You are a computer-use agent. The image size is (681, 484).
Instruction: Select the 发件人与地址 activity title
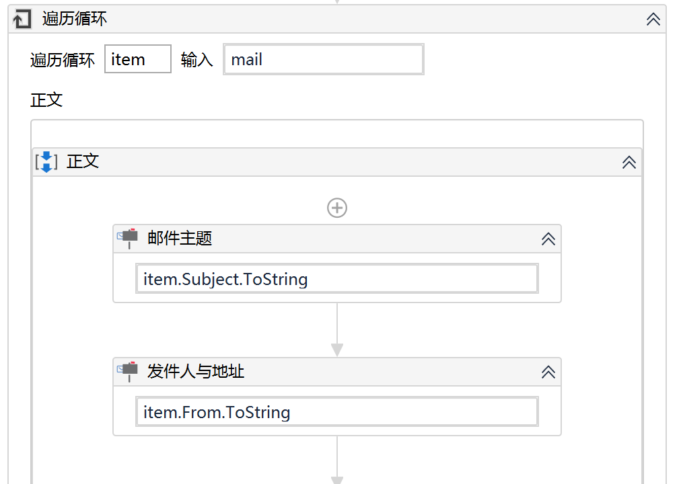(196, 372)
